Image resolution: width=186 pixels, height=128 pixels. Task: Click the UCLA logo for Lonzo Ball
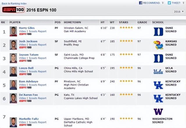coord(158,71)
